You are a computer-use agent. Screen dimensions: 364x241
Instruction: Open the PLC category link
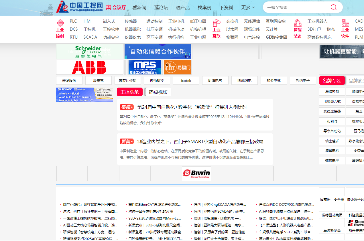tap(73, 21)
